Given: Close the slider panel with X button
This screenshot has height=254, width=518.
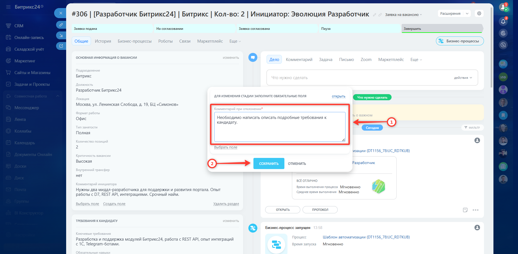Looking at the screenshot, I should (61, 13).
